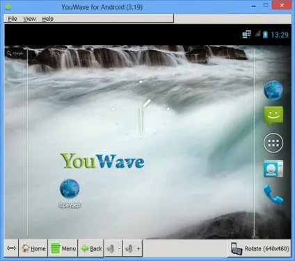The height and width of the screenshot is (261, 295).
Task: Tap the signal strength status icon
Action: [x=257, y=33]
